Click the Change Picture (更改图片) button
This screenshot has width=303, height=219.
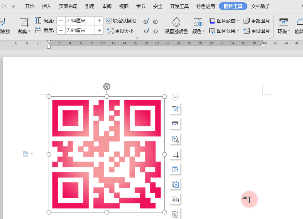point(257,21)
